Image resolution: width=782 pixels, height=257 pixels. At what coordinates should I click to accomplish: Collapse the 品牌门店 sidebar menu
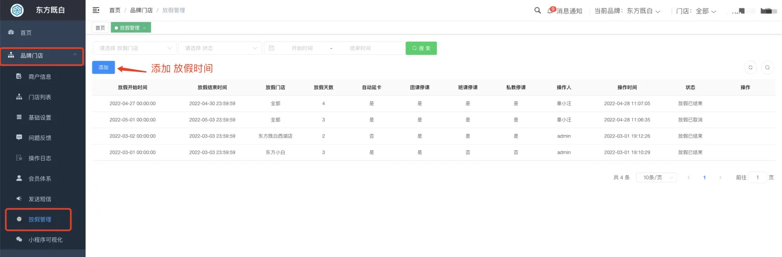(42, 56)
